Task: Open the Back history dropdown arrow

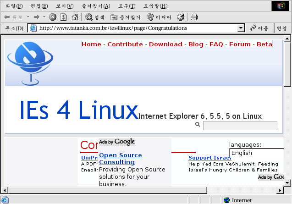Action: point(28,17)
